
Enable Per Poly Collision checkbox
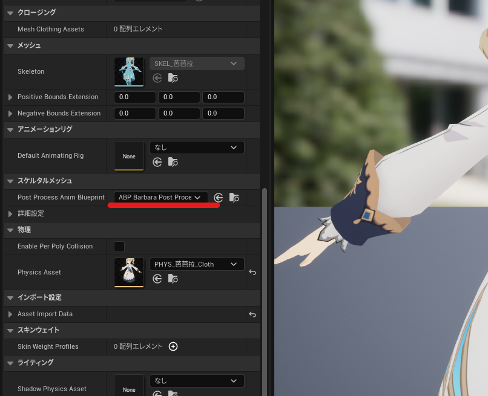[x=119, y=247]
